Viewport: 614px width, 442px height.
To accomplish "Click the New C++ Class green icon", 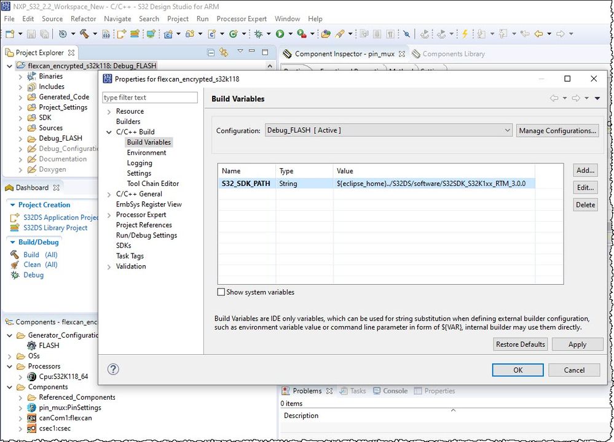I will [x=234, y=34].
